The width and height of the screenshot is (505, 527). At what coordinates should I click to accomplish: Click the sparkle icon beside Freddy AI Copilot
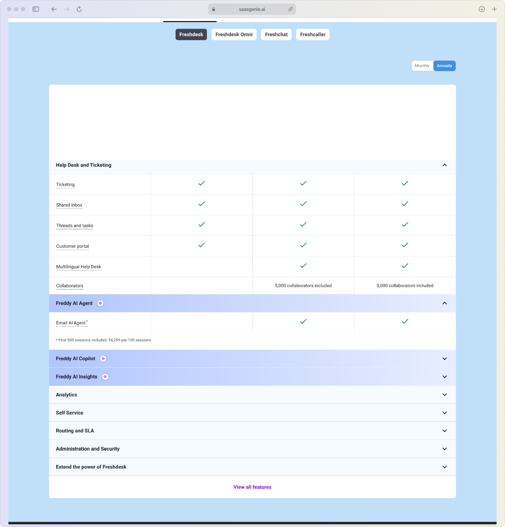coord(103,359)
